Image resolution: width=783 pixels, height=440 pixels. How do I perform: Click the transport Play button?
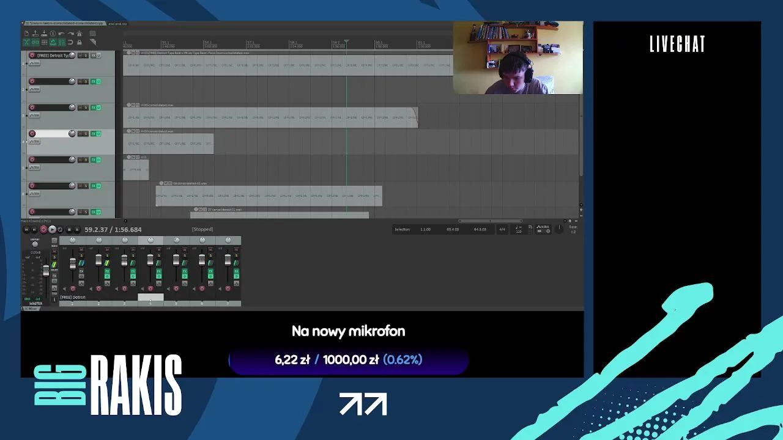click(x=52, y=230)
